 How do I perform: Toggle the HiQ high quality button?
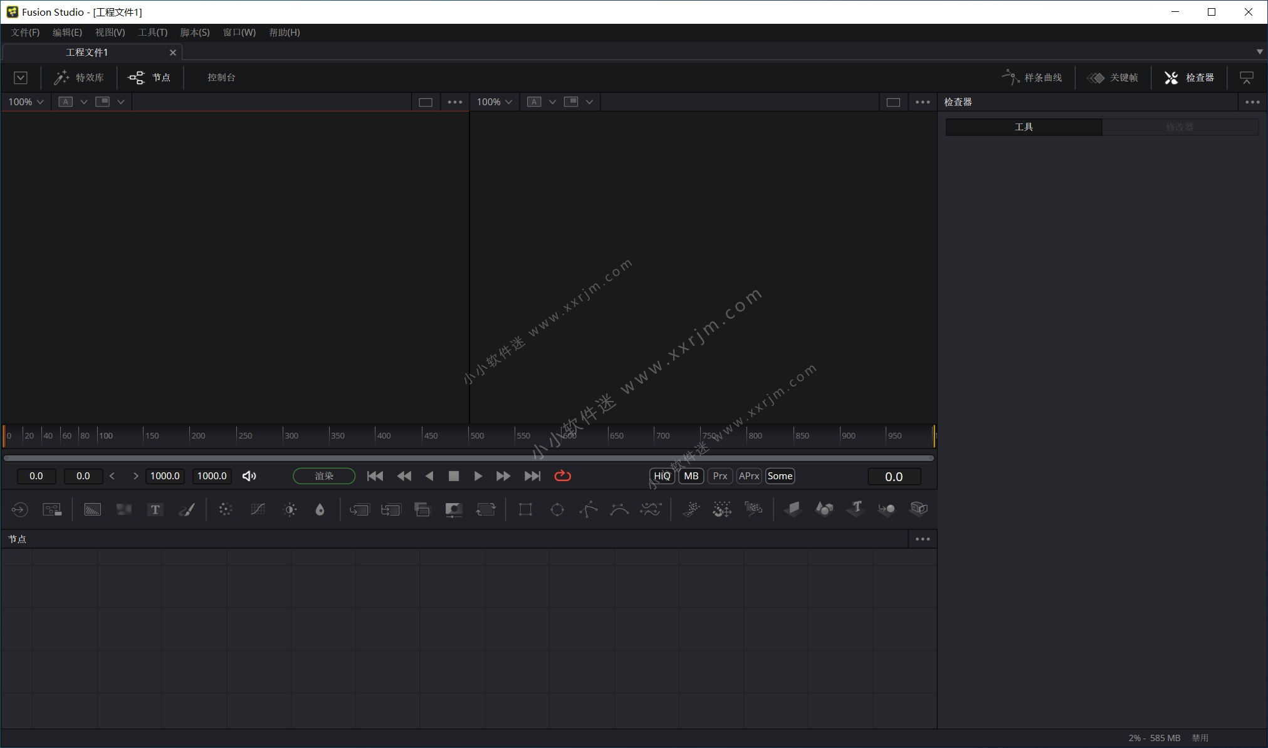(662, 476)
